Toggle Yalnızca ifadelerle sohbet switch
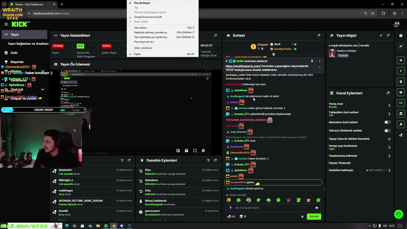 387,130
